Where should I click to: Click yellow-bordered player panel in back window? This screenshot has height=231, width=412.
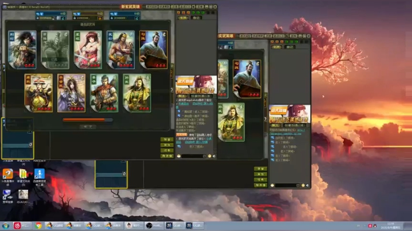[x=111, y=174]
